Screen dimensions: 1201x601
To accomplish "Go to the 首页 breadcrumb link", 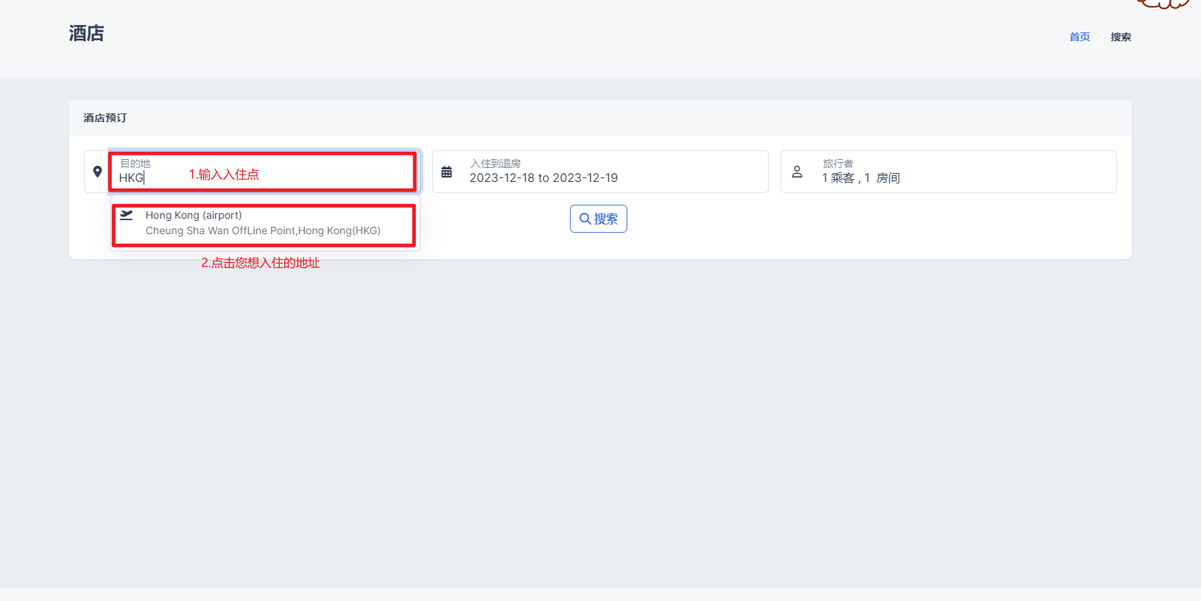I will pyautogui.click(x=1079, y=37).
